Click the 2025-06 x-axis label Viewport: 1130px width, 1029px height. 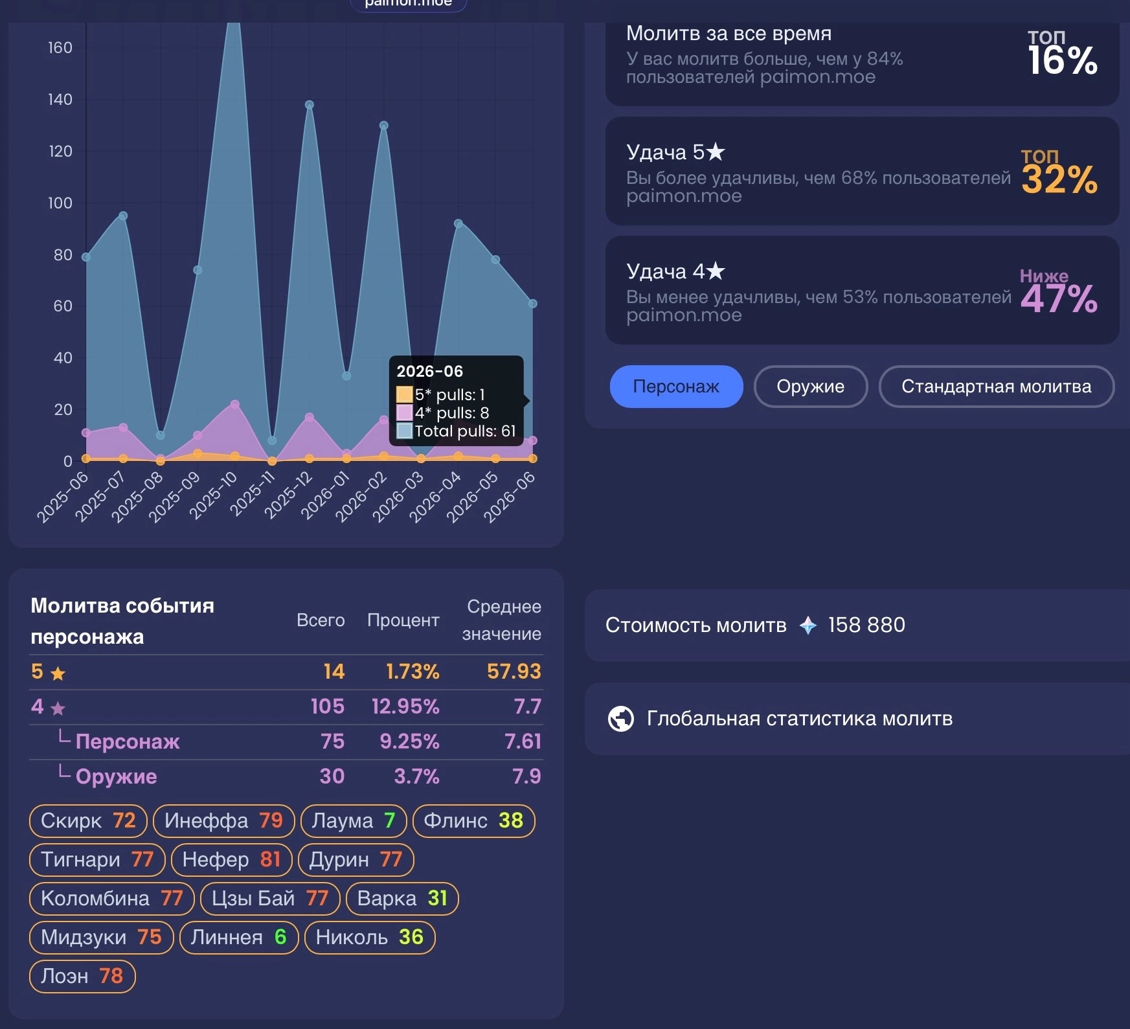pyautogui.click(x=63, y=497)
